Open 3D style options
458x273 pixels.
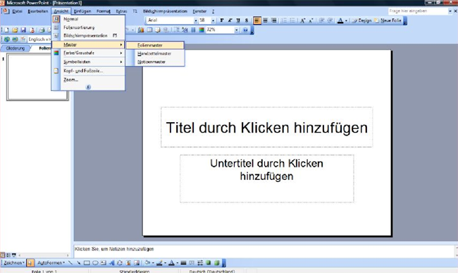point(217,262)
